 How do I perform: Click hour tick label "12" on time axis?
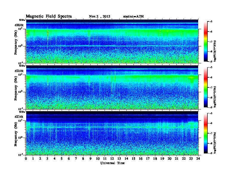[112, 159]
